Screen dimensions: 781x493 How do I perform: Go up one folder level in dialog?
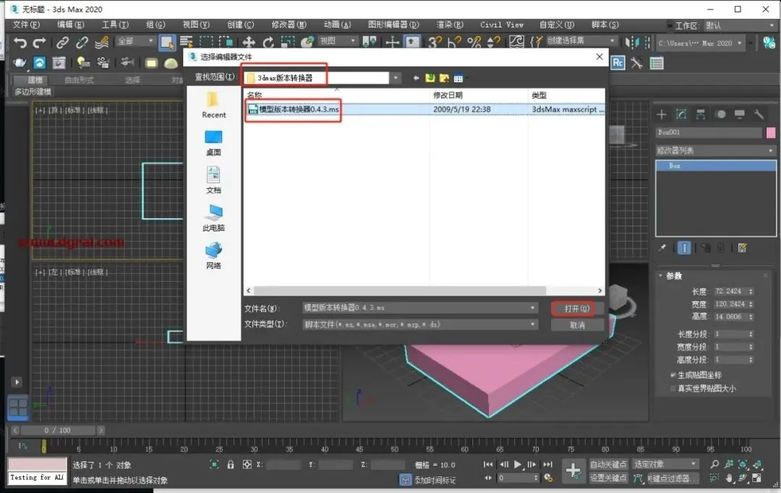click(x=430, y=78)
